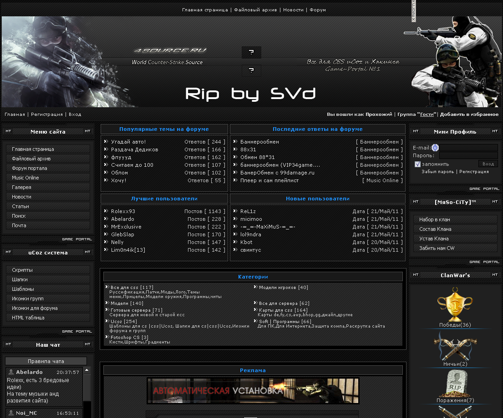Open the Угадай авто! forum topic
503x418 pixels.
(128, 142)
